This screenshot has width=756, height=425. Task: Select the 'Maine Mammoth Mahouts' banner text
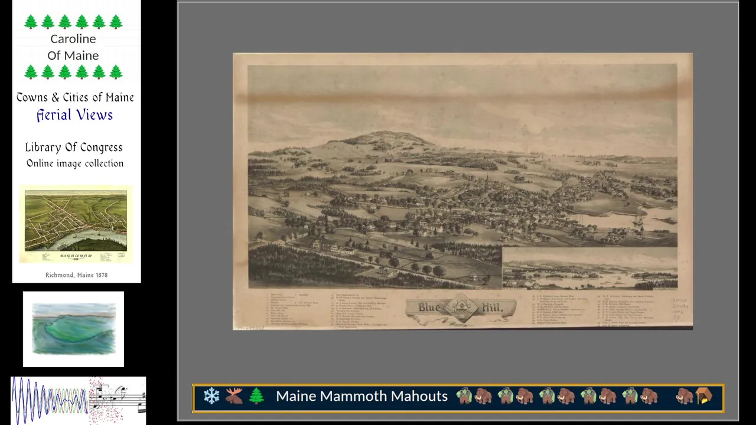pos(361,396)
